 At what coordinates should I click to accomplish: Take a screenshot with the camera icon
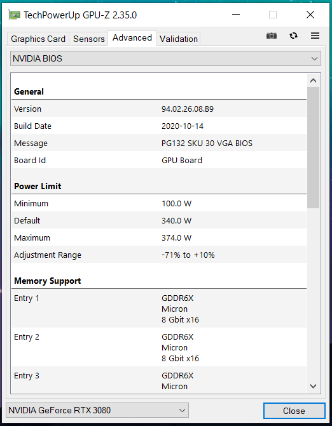[272, 36]
